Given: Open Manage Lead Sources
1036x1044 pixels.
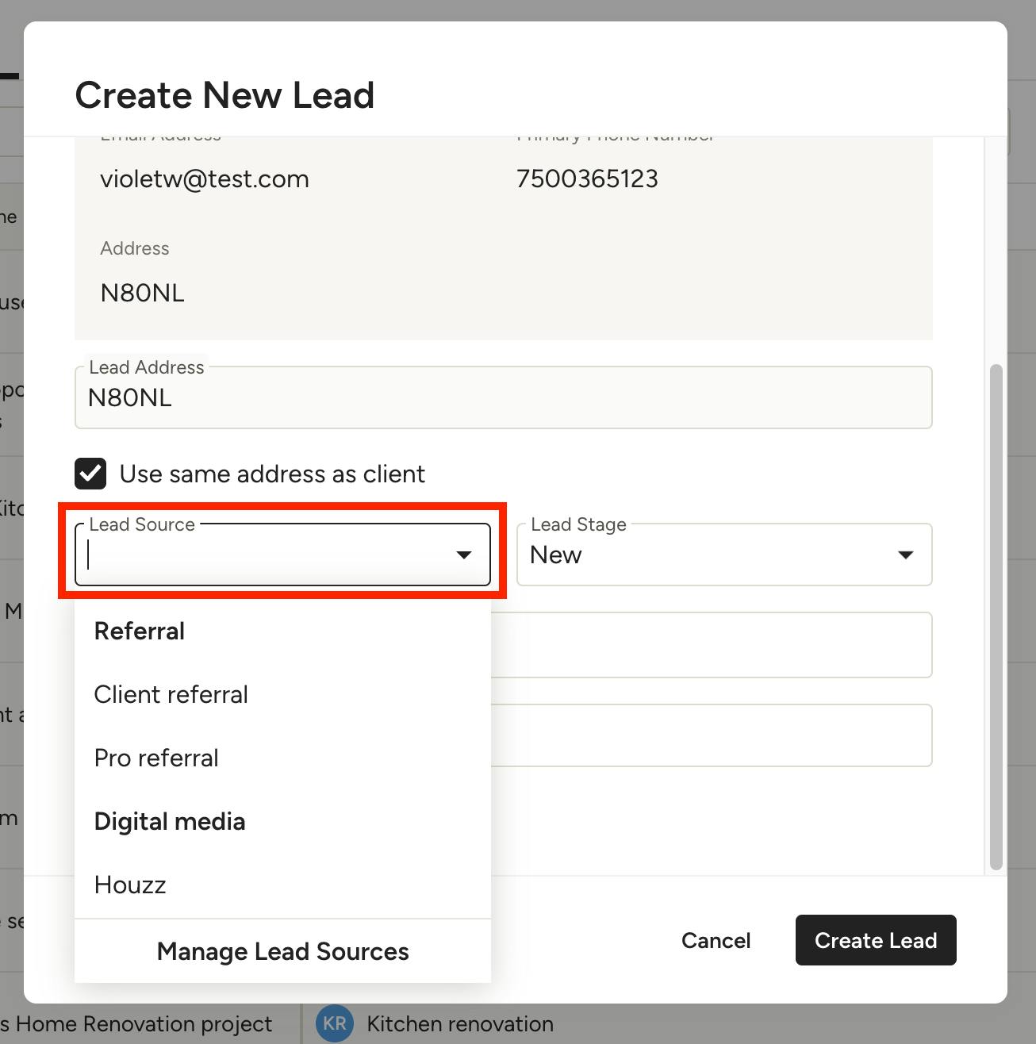Looking at the screenshot, I should tap(282, 951).
